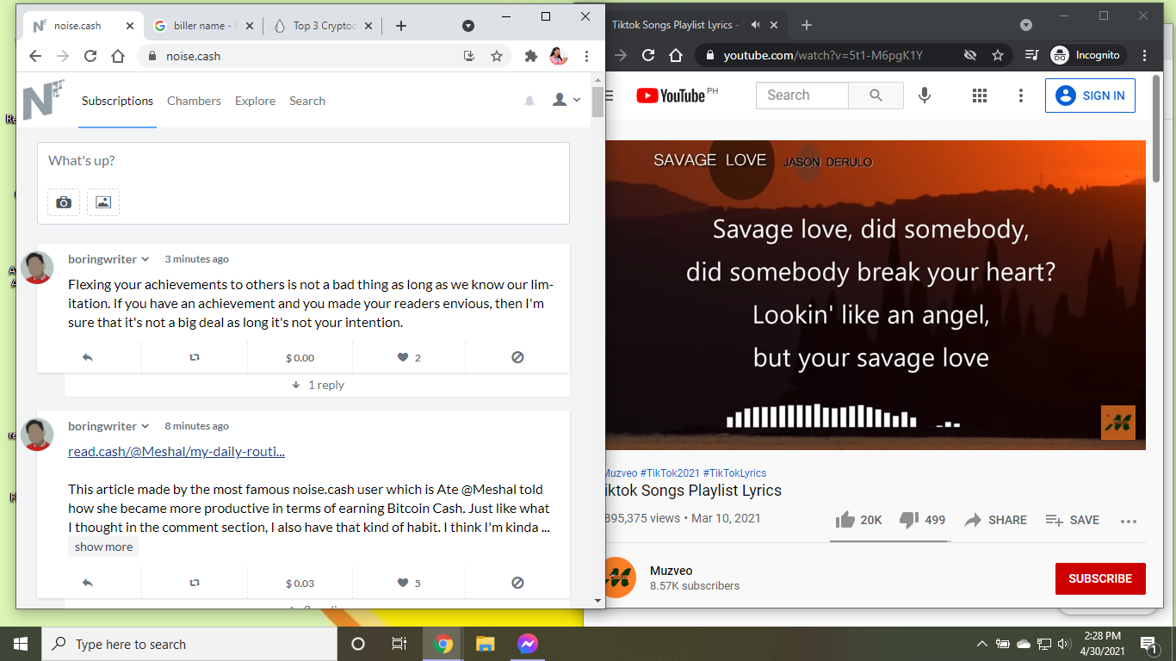Click the YouTube Search input box
The width and height of the screenshot is (1176, 661).
click(802, 96)
